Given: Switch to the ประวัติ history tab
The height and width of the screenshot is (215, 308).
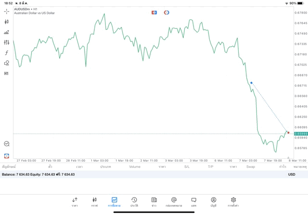Looking at the screenshot, I should pos(134,202).
